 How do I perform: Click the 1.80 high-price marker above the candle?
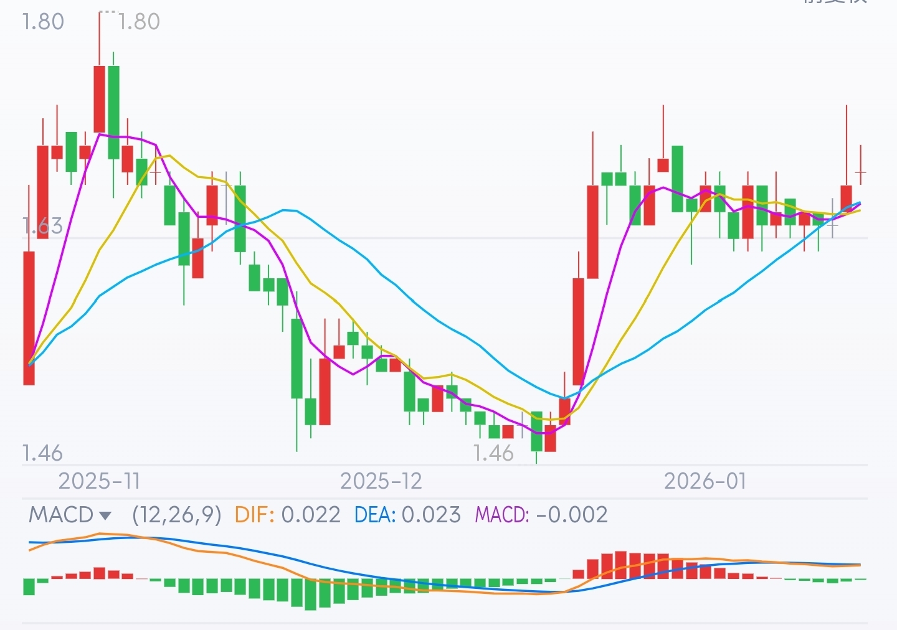[x=138, y=22]
